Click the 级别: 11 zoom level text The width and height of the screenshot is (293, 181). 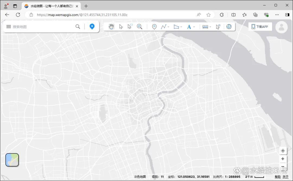(x=158, y=176)
